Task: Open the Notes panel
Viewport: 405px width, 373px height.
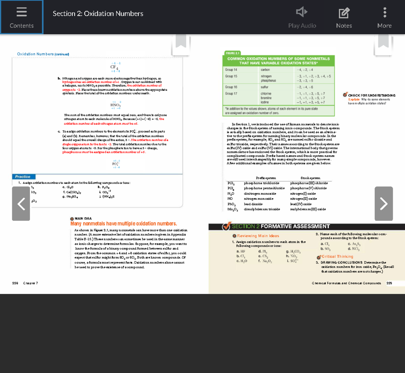Action: pos(344,18)
